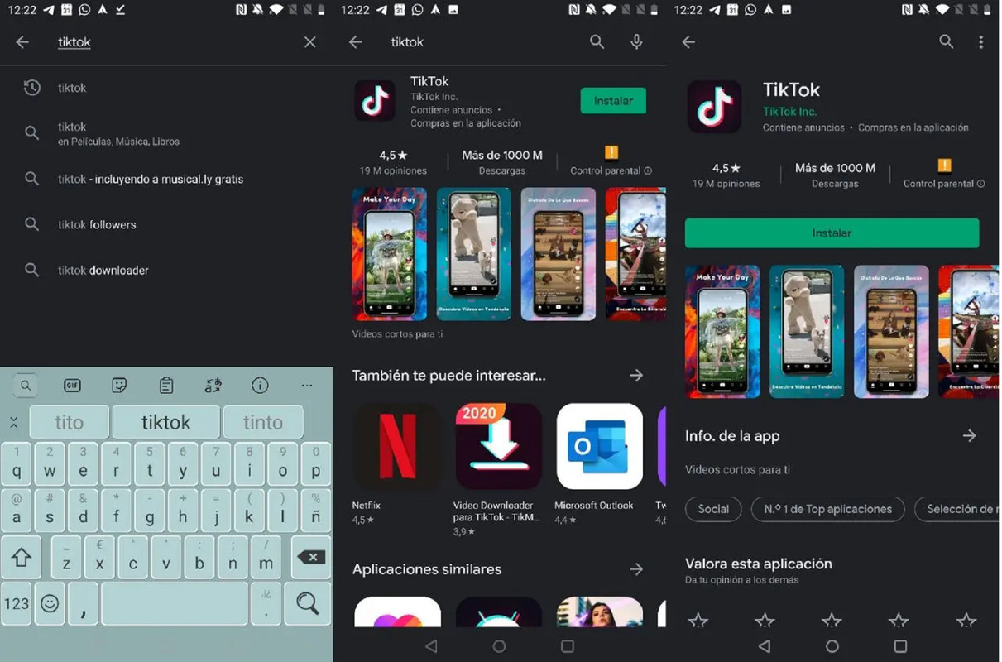Tap Android recents button under results screen

[568, 646]
